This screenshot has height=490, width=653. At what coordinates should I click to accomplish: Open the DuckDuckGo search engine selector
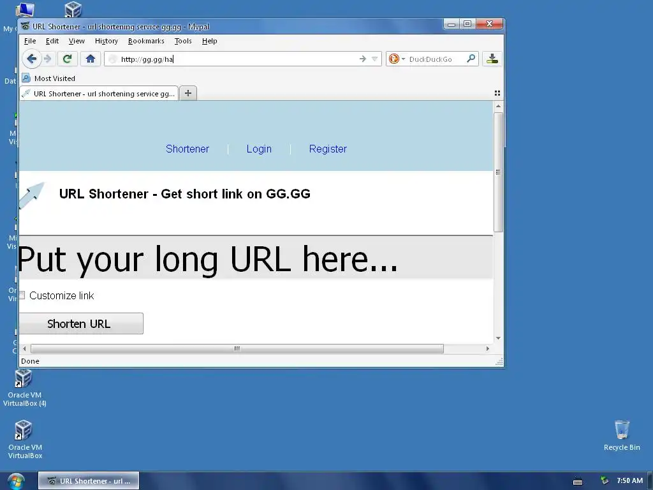(397, 59)
